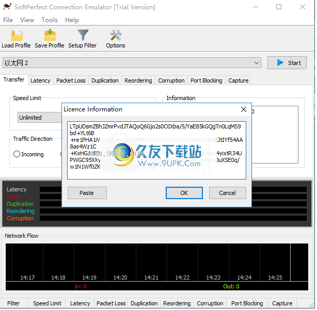
Task: Start emulation with the Start button
Action: click(x=287, y=63)
